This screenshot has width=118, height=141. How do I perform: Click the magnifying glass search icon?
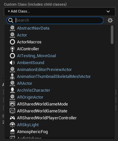(x=11, y=20)
